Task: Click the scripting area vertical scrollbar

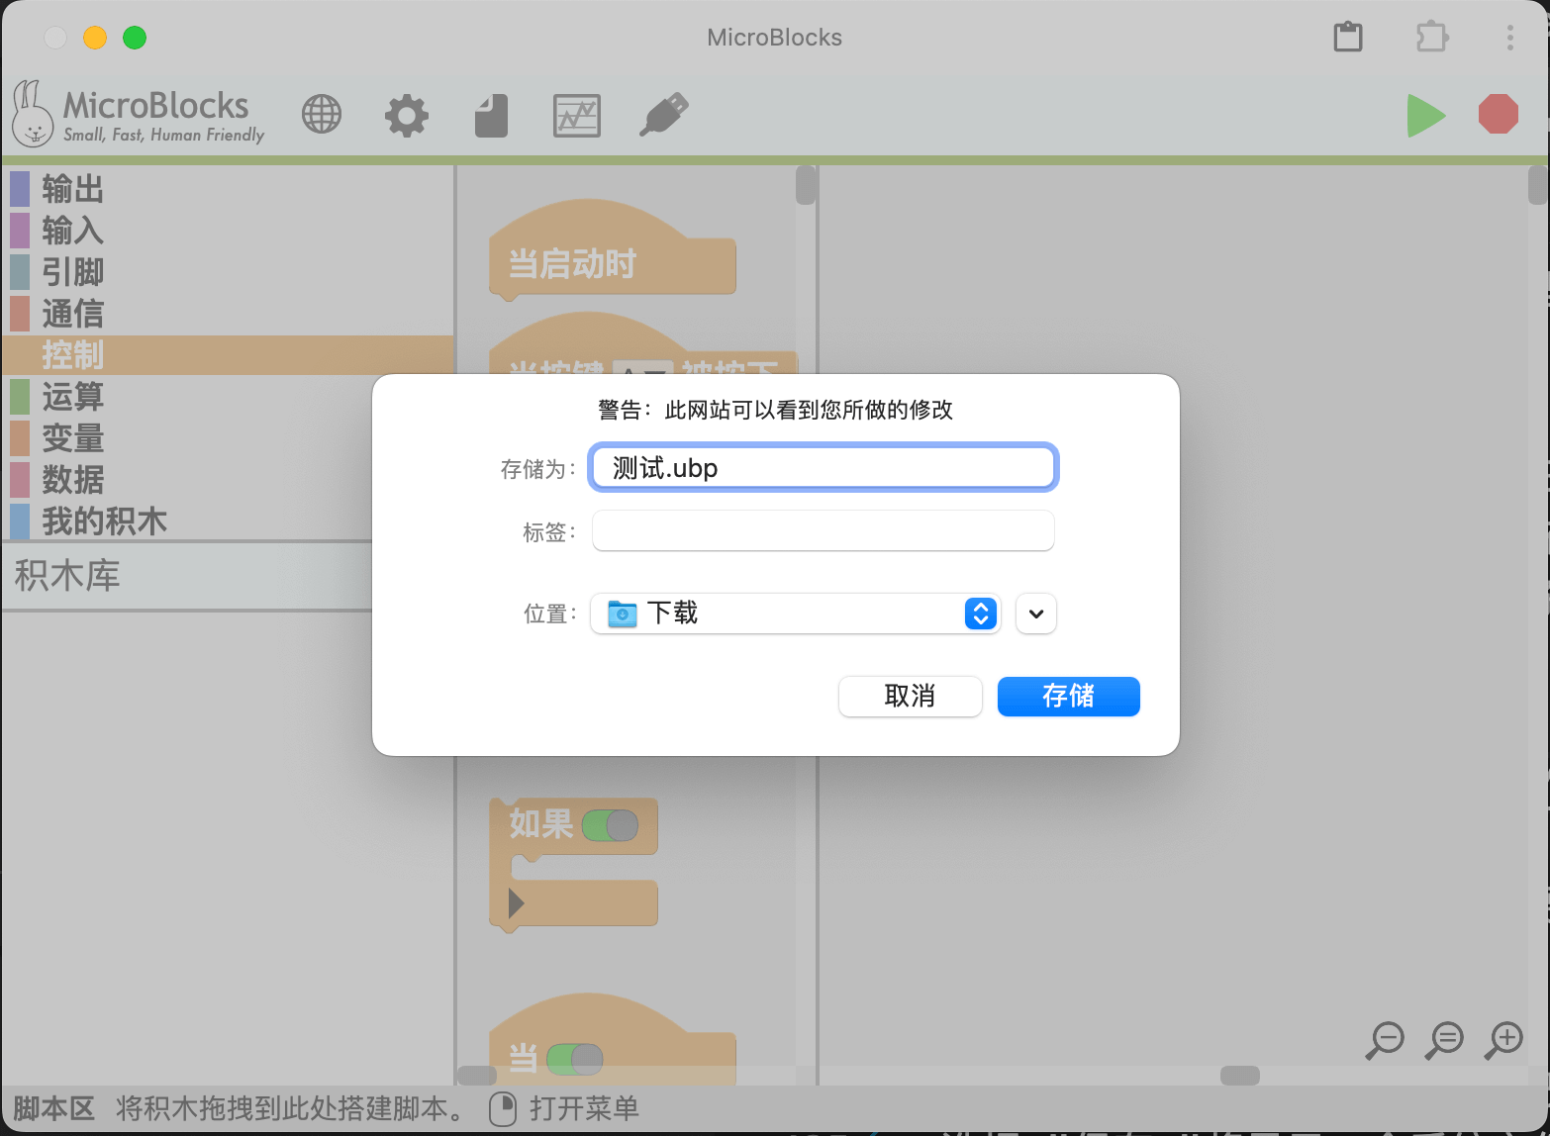Action: (1538, 185)
